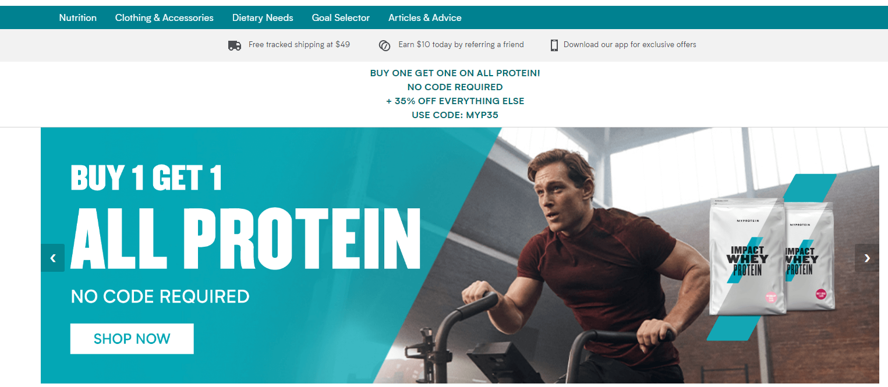Screen dimensions: 888x387
Task: Expand the Dietary Needs menu
Action: tap(263, 17)
